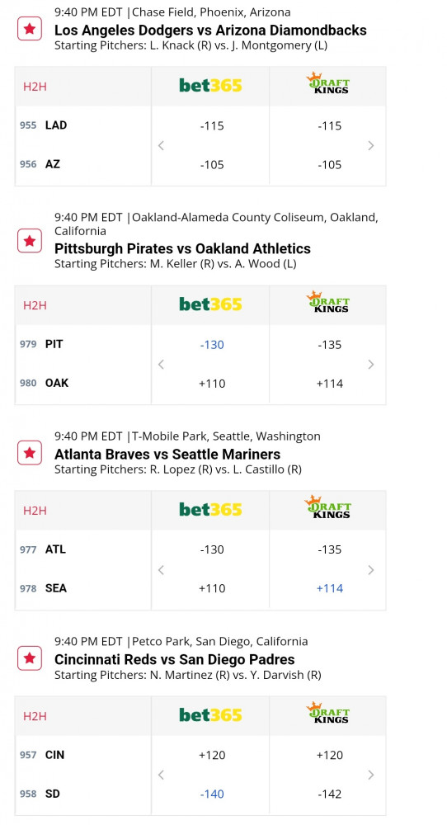Pick PIT -130 odds at bet365
447x825 pixels.
click(x=212, y=345)
